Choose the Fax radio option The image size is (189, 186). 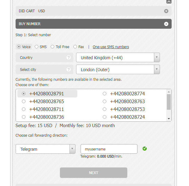(75, 47)
